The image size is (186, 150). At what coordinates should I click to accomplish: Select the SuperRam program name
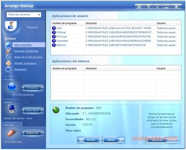coord(62,41)
